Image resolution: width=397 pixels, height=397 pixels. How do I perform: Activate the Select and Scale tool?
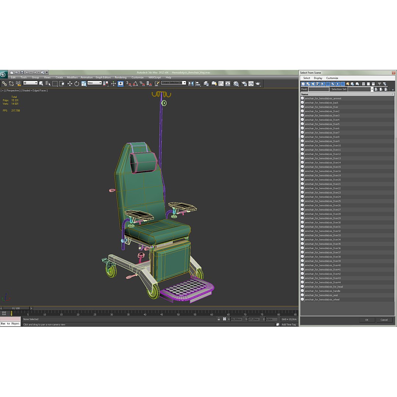point(84,83)
